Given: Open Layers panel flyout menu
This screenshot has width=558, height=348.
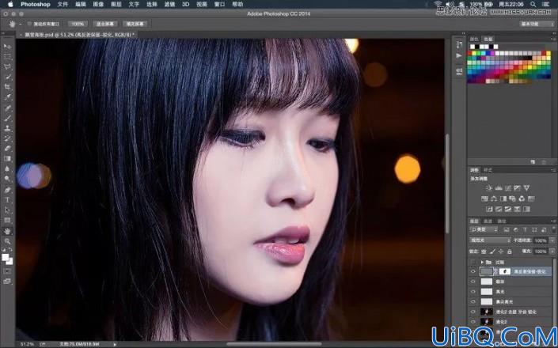Looking at the screenshot, I should pos(553,221).
